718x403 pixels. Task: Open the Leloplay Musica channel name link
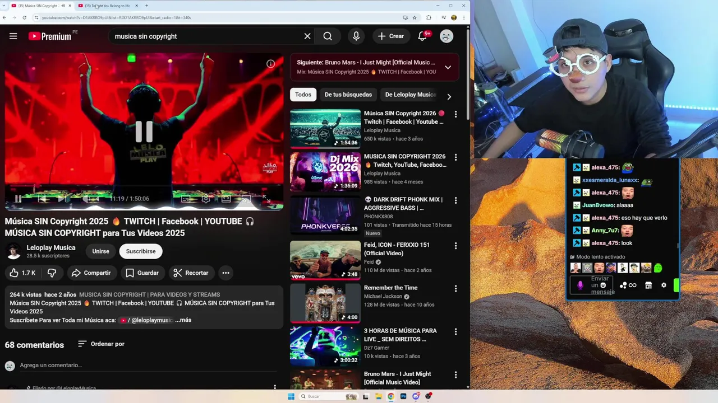tap(51, 247)
